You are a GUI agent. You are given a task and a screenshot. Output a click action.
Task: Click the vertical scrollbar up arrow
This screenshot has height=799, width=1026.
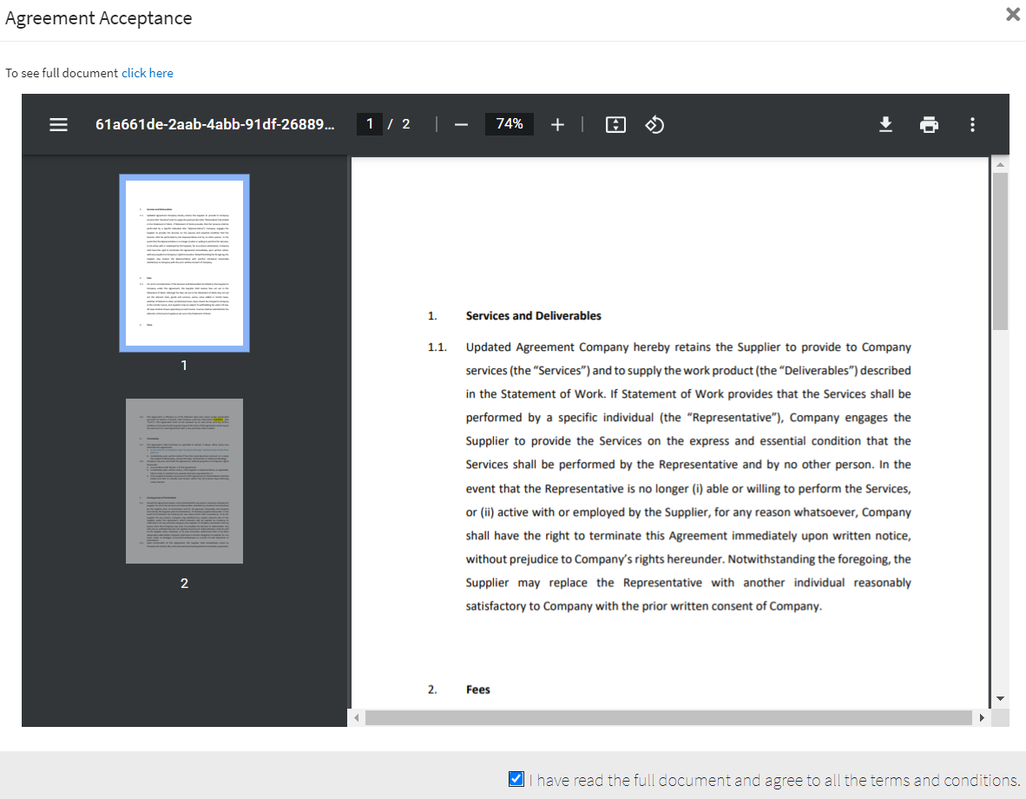1000,164
